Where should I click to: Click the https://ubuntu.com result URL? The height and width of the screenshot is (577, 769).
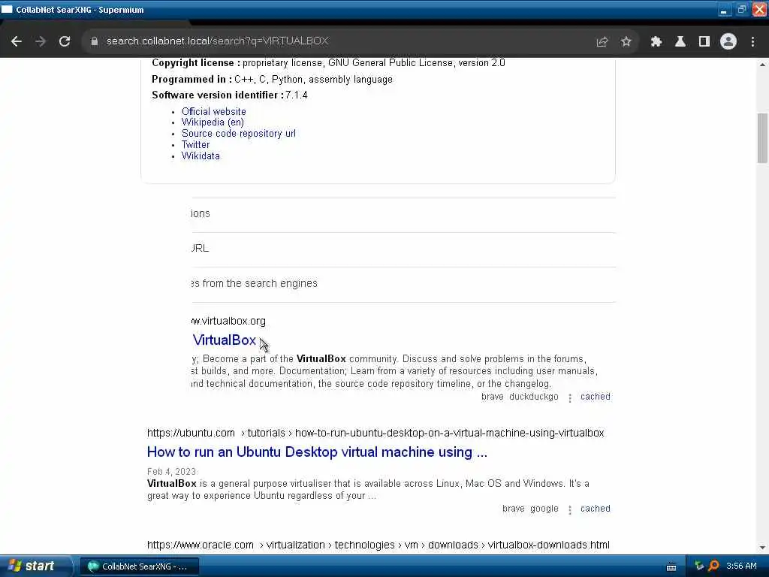pyautogui.click(x=375, y=433)
